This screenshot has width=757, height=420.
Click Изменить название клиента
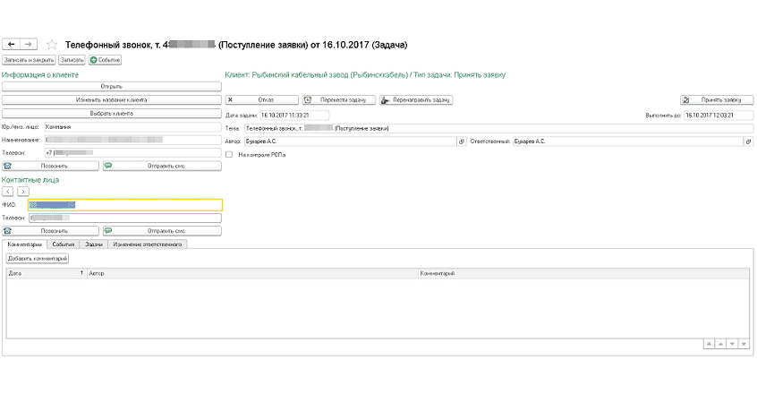(112, 100)
